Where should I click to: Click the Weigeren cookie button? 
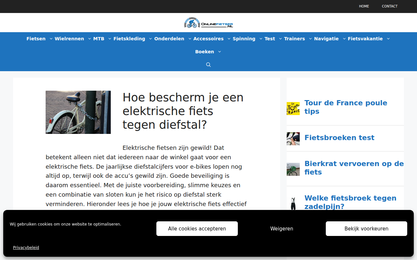[282, 229]
